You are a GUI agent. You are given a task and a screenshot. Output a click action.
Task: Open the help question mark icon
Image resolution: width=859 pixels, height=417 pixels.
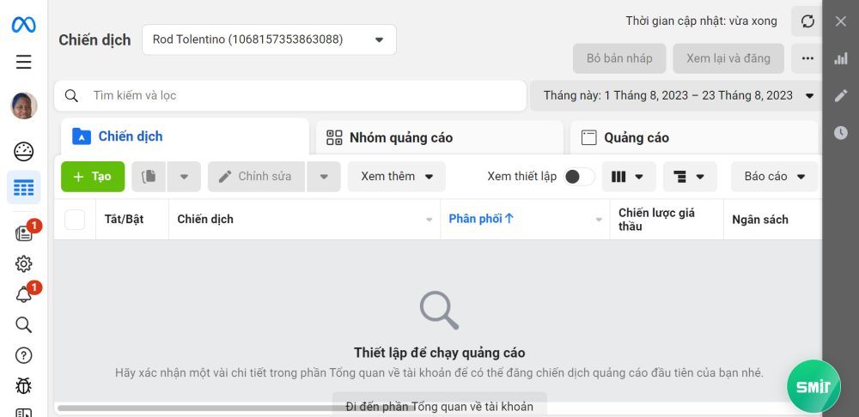coord(23,355)
